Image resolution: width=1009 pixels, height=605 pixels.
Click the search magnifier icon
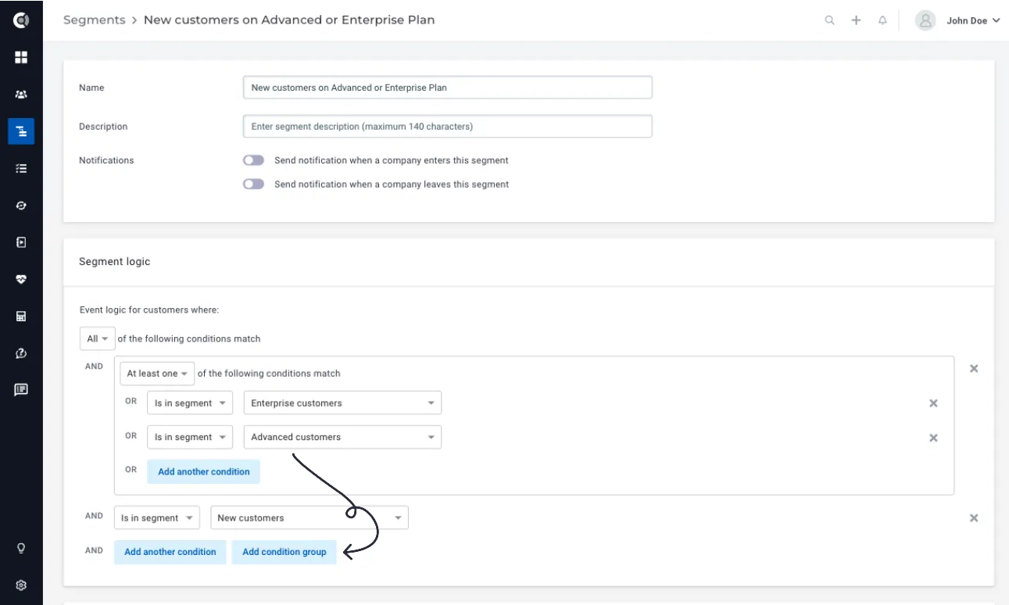tap(830, 20)
